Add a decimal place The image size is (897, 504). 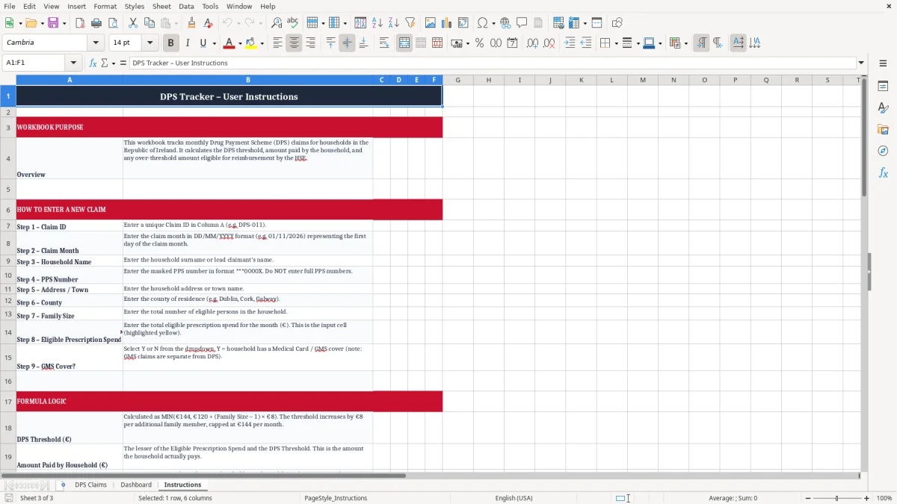tap(532, 43)
